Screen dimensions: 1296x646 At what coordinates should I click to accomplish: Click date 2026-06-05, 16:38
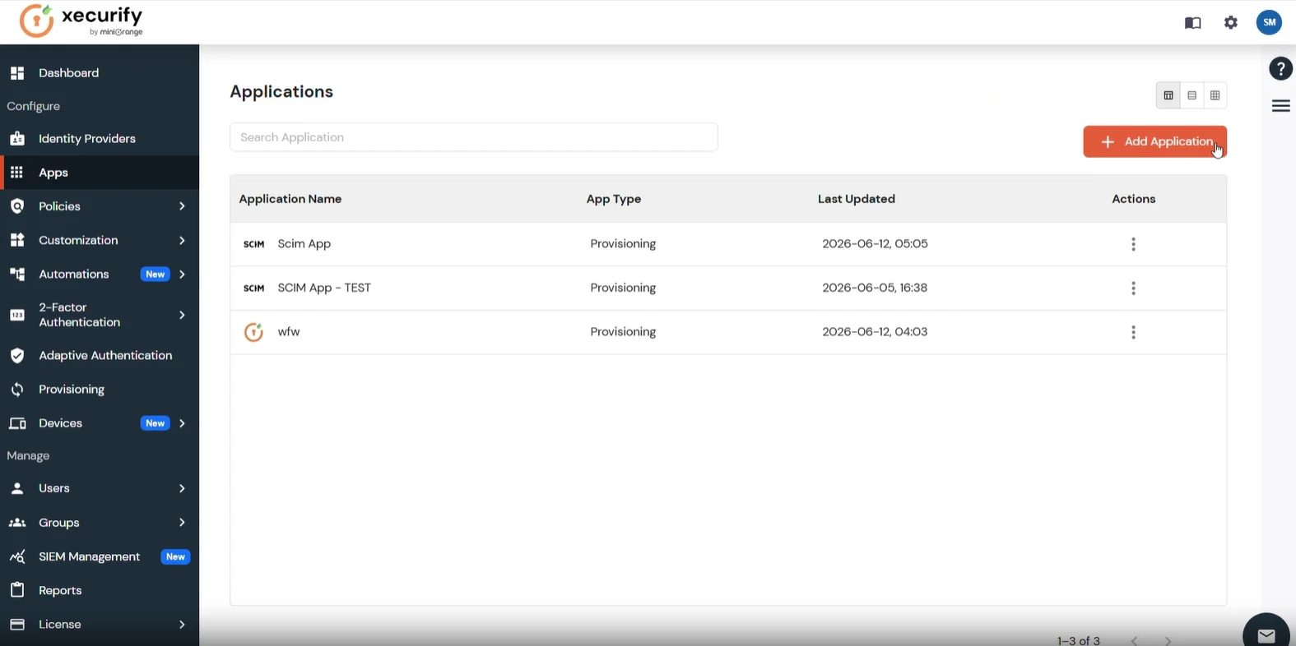875,288
